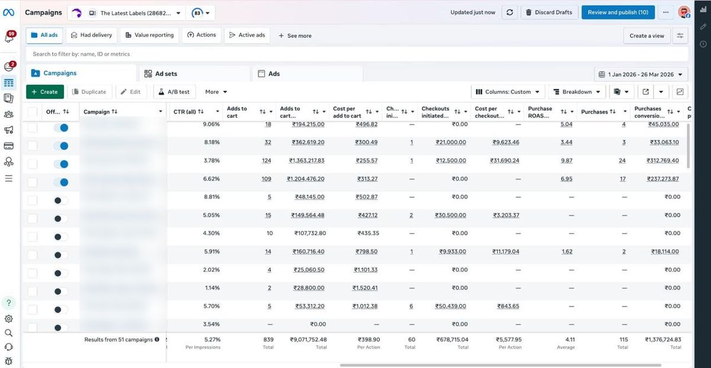The image size is (711, 368).
Task: Expand the More dropdown in toolbar
Action: [x=216, y=92]
